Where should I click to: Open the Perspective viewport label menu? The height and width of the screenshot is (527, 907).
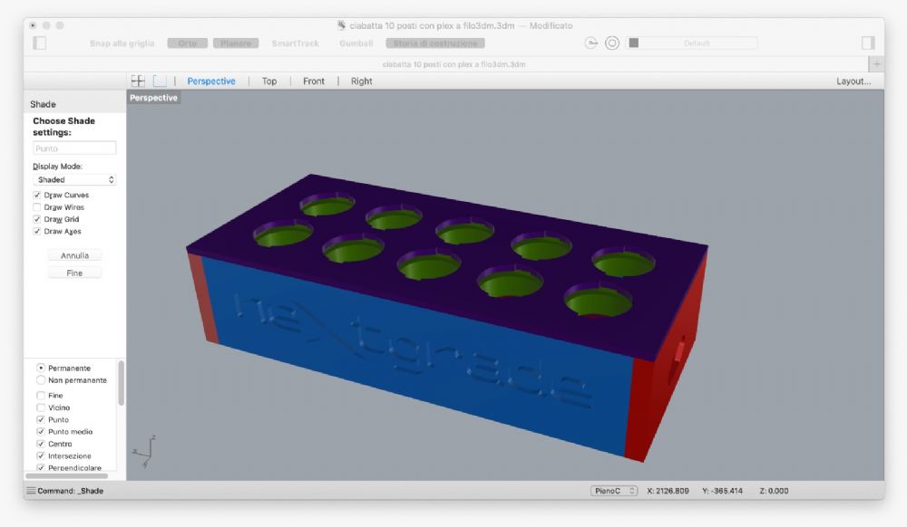pos(153,98)
